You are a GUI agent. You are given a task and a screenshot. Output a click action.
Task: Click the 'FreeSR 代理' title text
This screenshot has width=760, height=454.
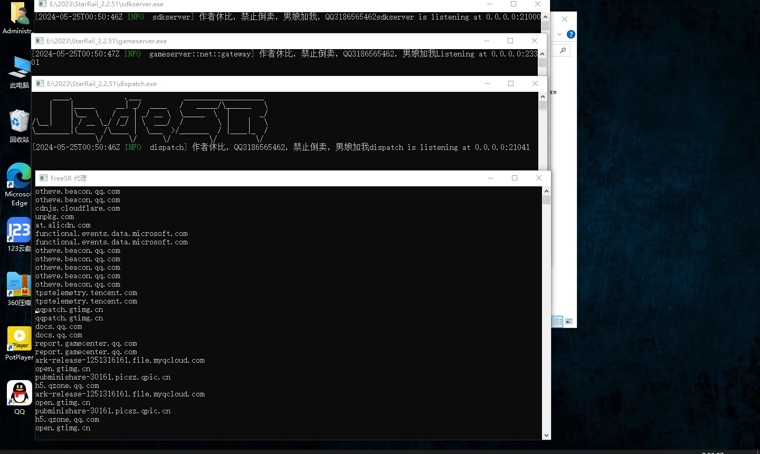tap(69, 178)
